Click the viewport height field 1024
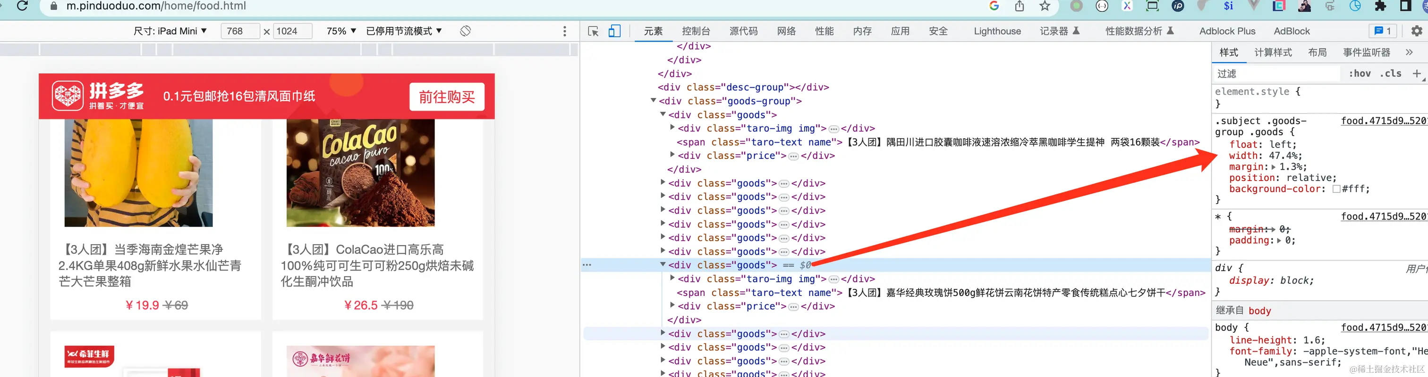 (x=293, y=31)
